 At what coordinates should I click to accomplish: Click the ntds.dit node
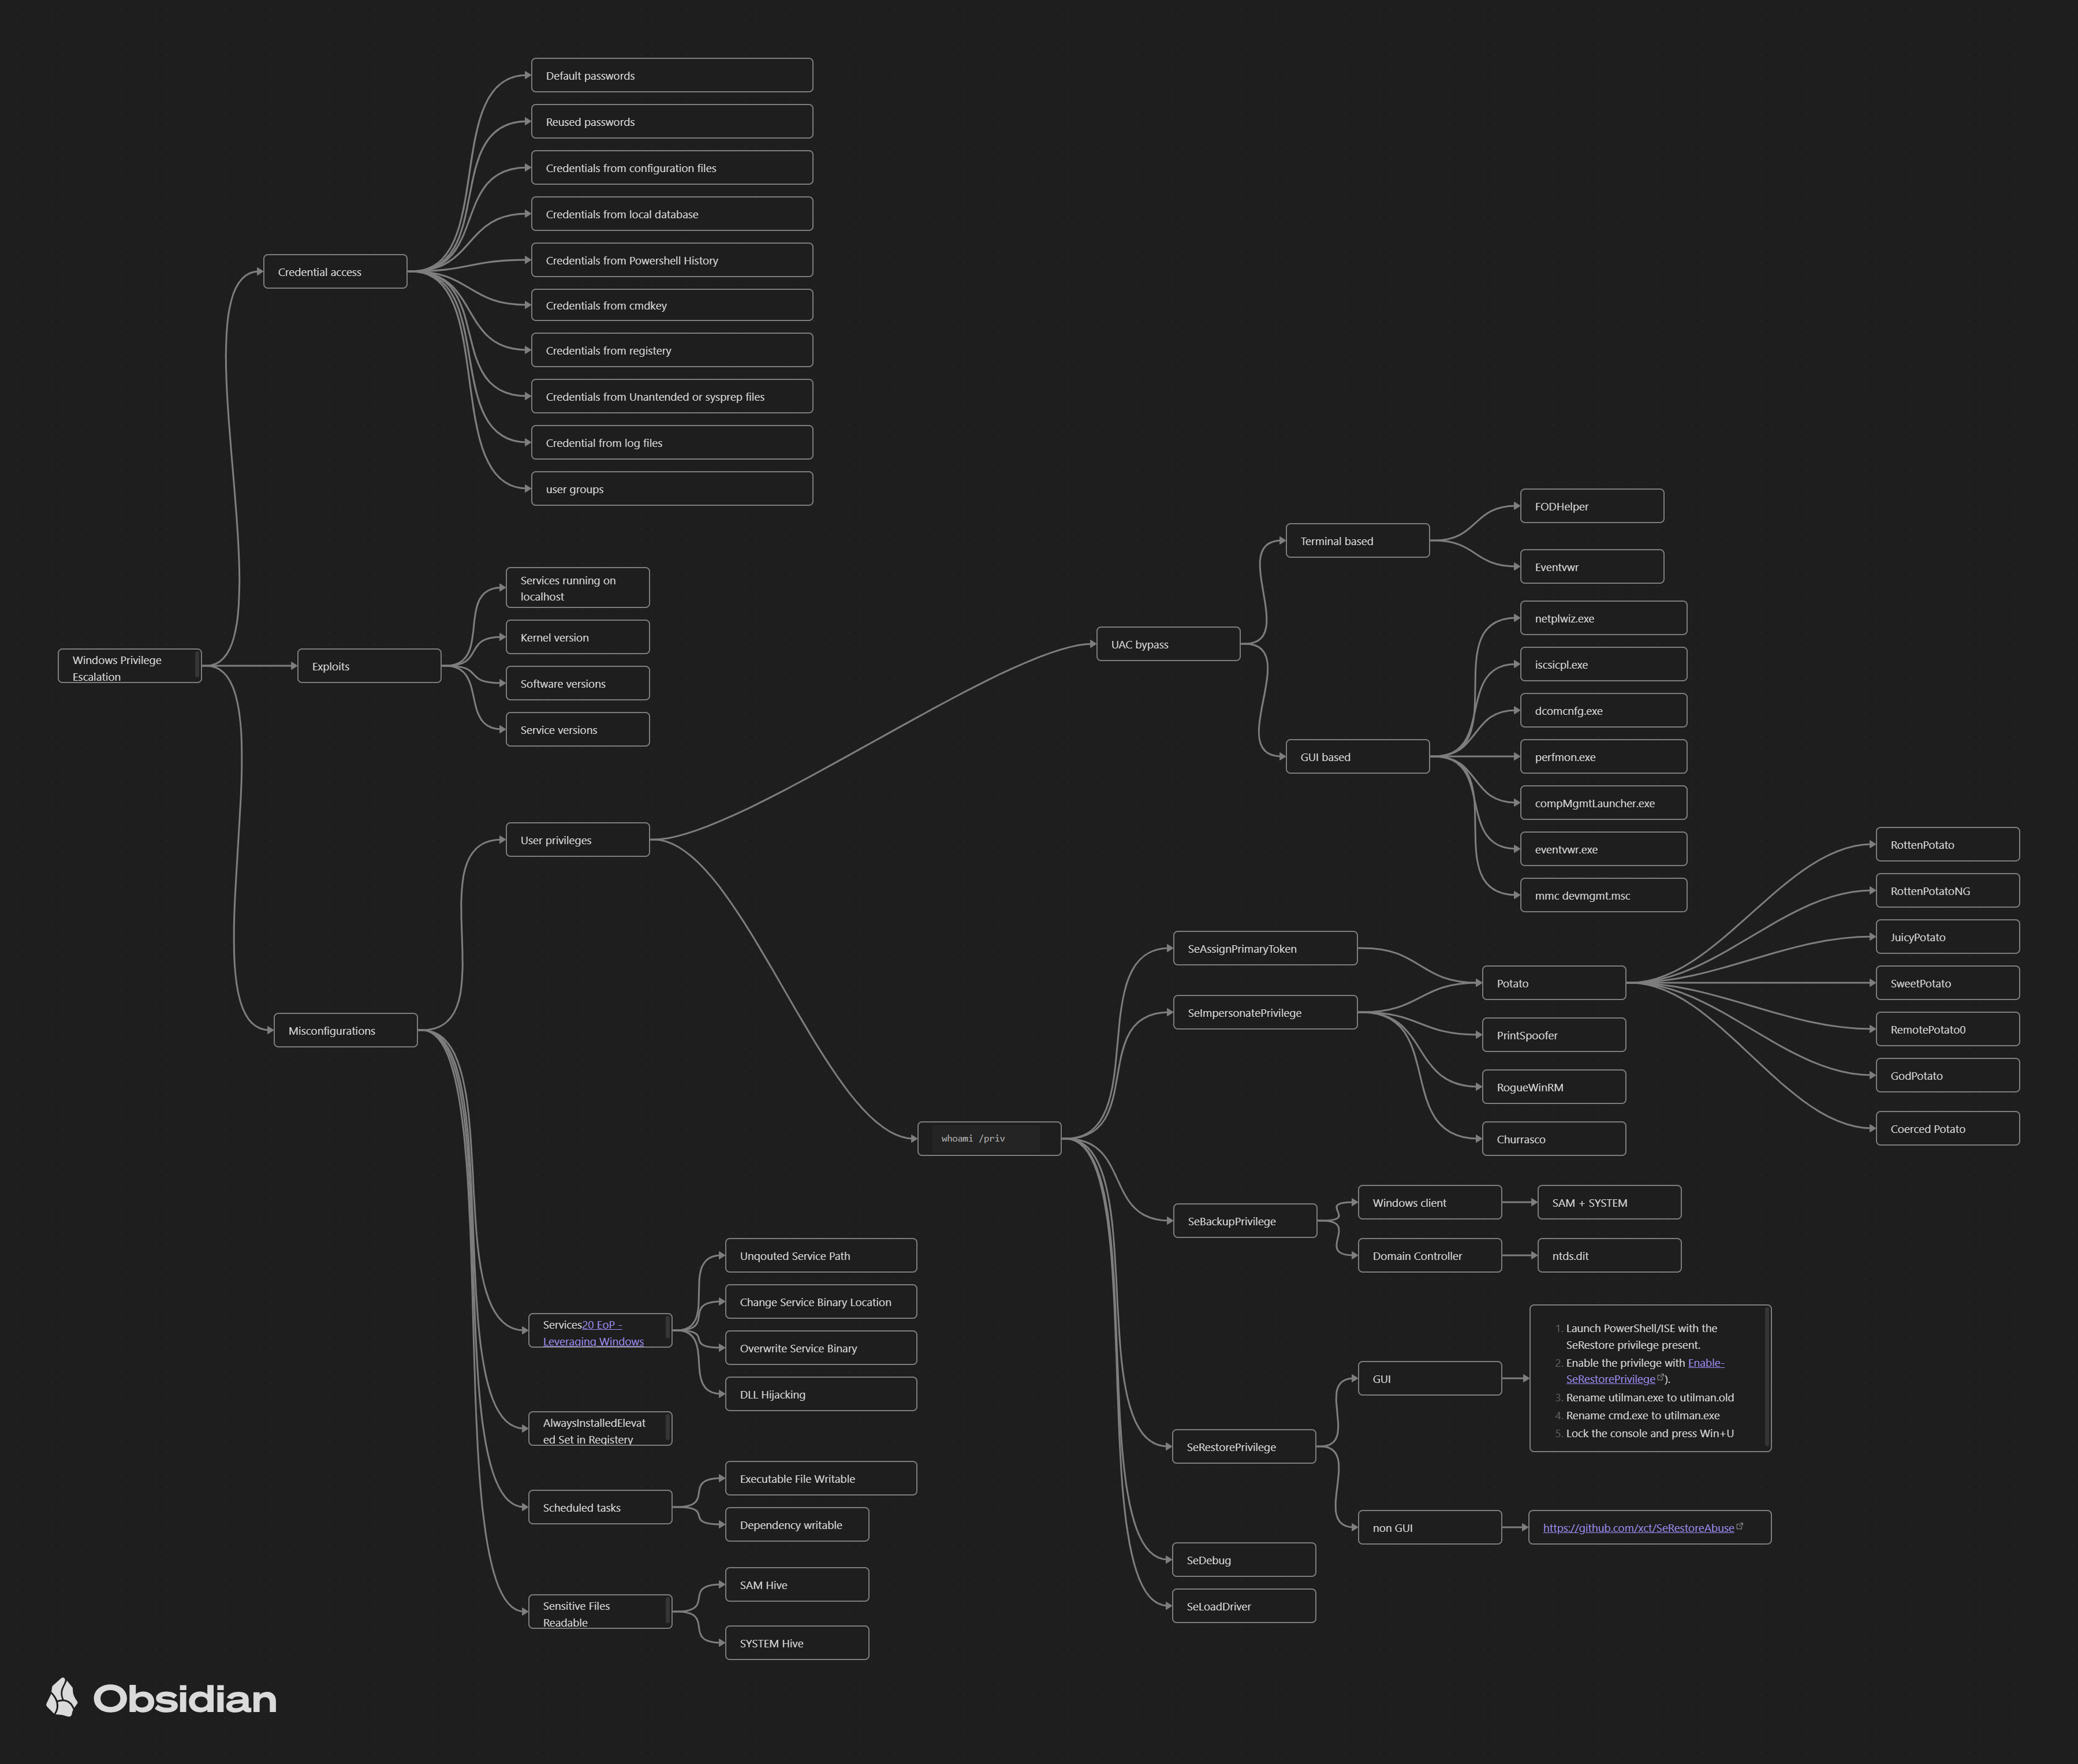[1608, 1256]
